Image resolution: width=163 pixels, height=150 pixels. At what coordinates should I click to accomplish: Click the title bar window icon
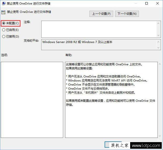[4, 3]
